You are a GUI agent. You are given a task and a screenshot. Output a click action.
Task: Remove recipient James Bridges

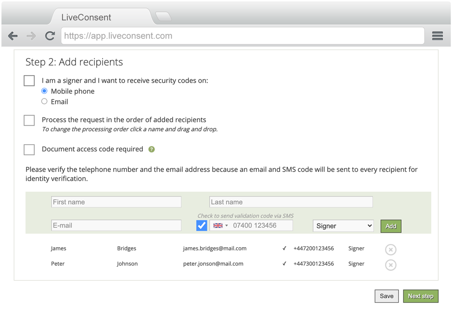pyautogui.click(x=391, y=249)
